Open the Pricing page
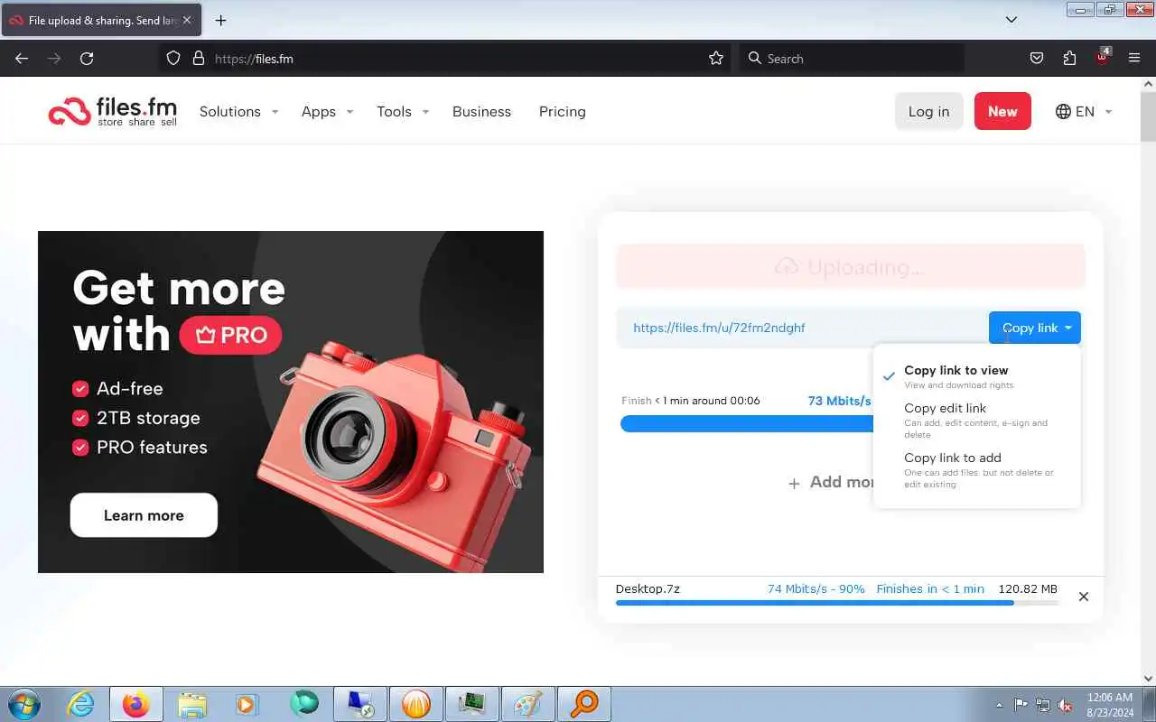 562,112
